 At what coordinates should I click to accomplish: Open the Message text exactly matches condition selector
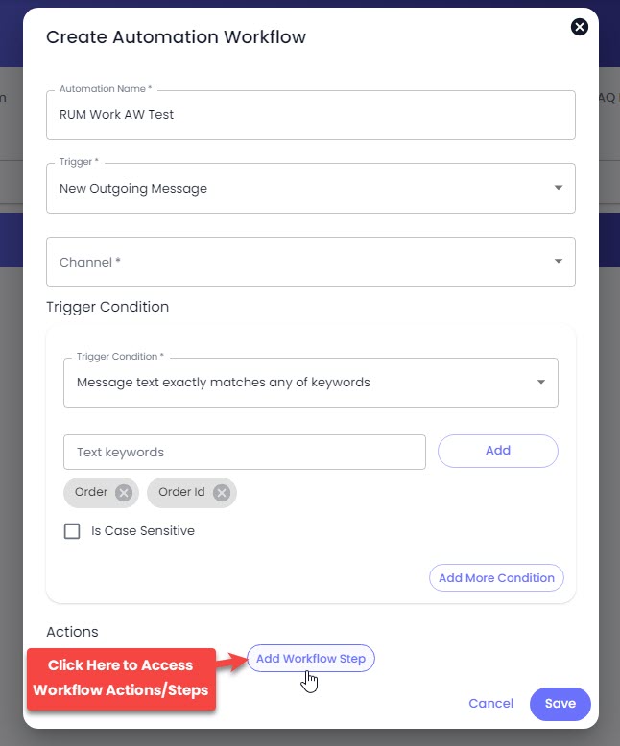[x=310, y=383]
